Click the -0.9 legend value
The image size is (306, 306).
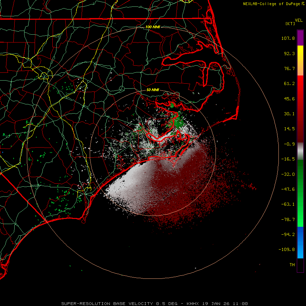pyautogui.click(x=289, y=144)
